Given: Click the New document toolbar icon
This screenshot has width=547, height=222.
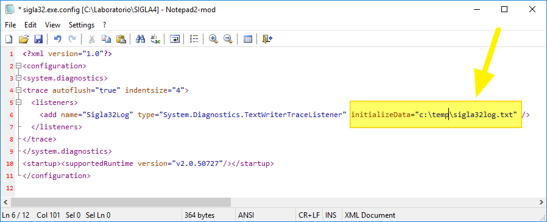Looking at the screenshot, I should click(9, 39).
